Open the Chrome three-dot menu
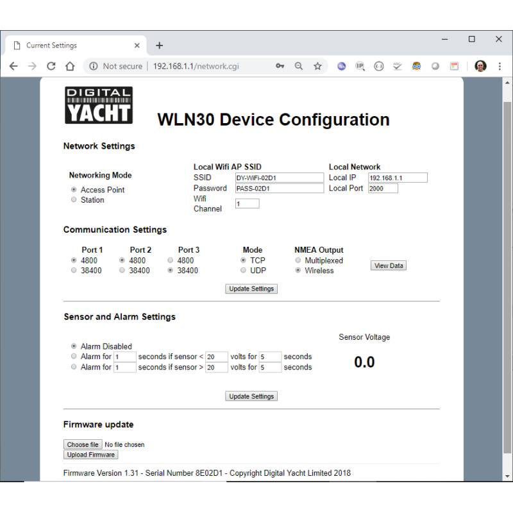This screenshot has width=513, height=513. click(x=500, y=66)
